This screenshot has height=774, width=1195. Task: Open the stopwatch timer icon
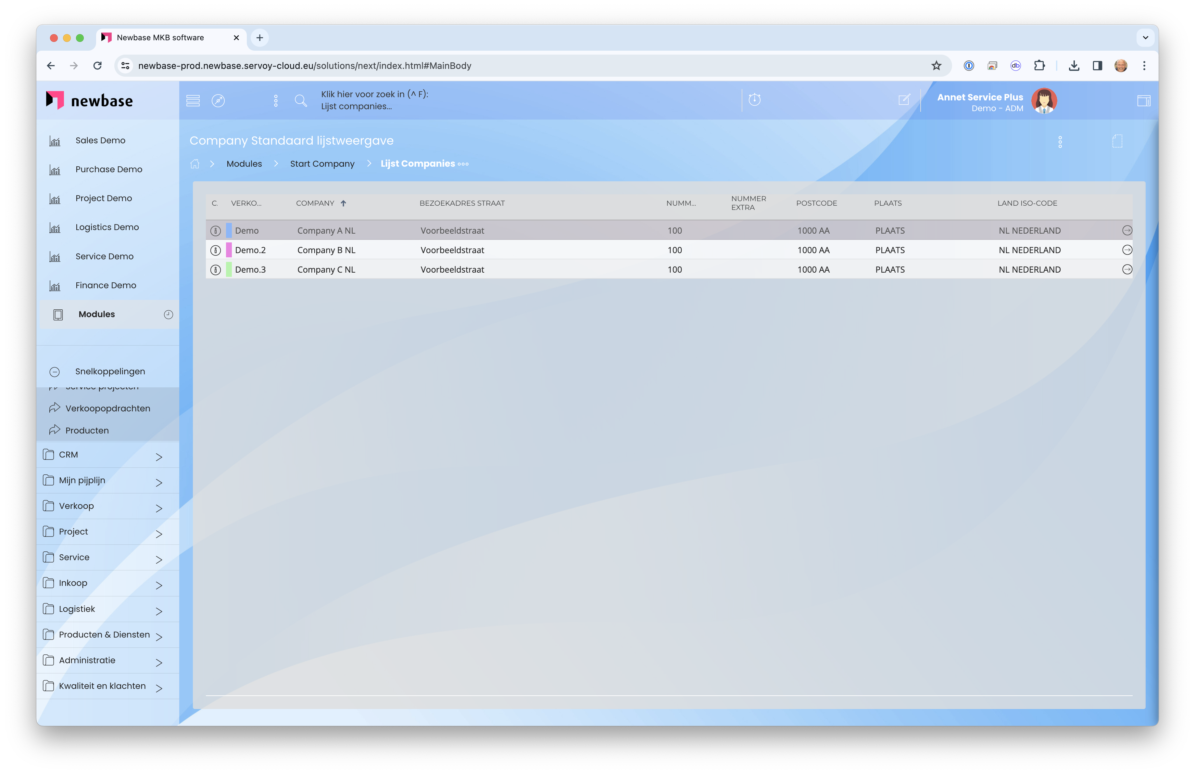point(754,99)
